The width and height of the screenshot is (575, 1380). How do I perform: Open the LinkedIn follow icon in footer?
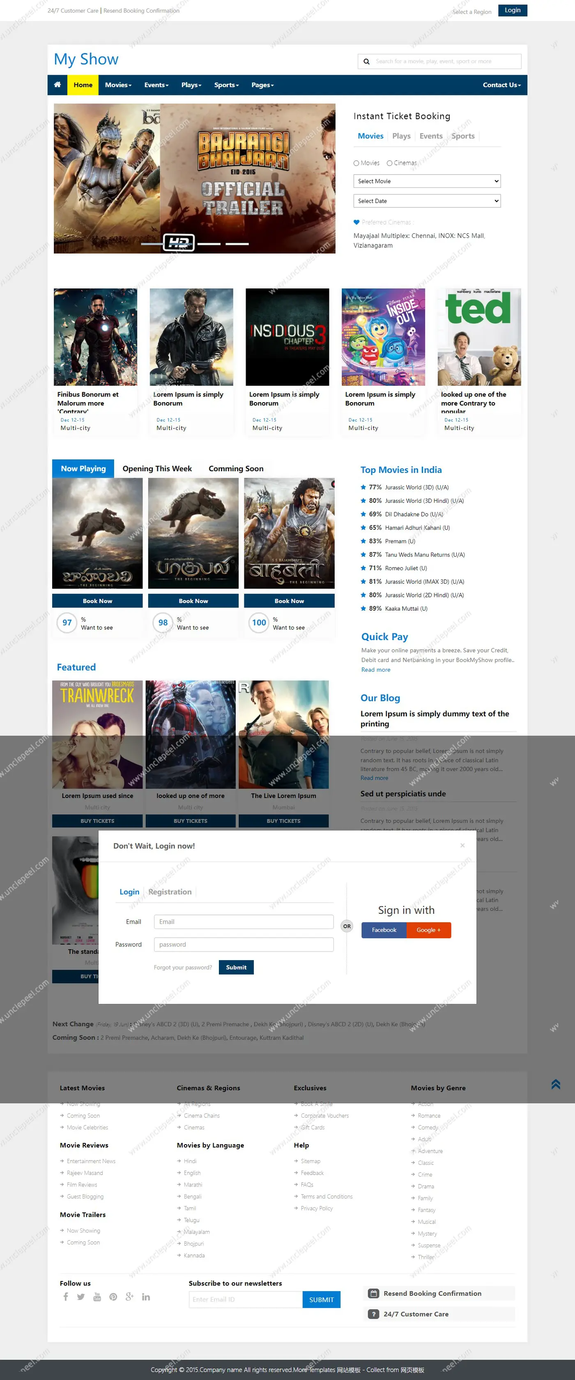click(146, 1297)
